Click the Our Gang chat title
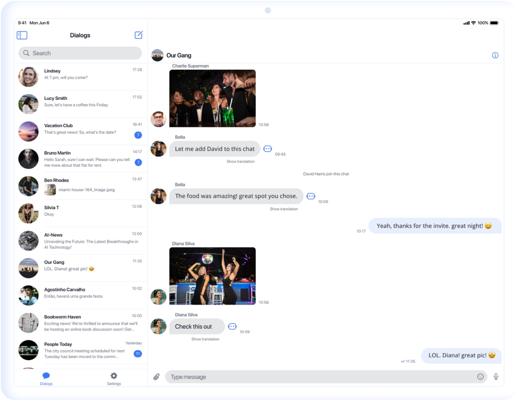This screenshot has height=401, width=518. coord(179,56)
